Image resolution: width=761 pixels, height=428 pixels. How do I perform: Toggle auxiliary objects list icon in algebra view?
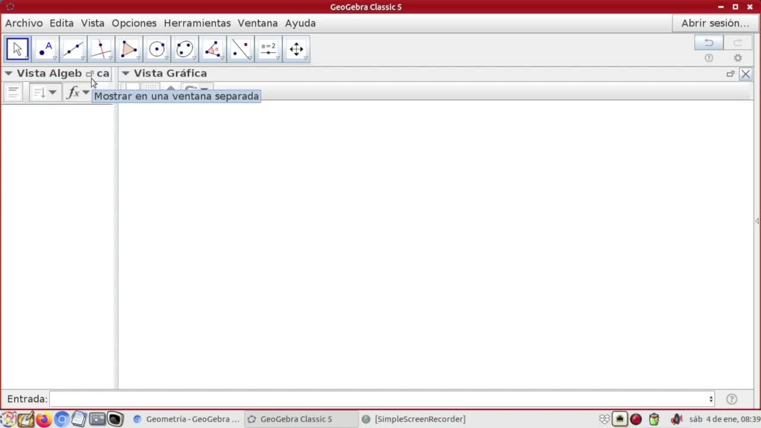coord(13,92)
